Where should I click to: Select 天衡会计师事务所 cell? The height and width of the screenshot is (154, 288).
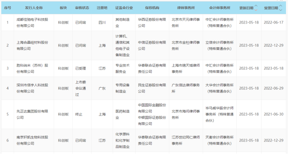tap(219, 141)
